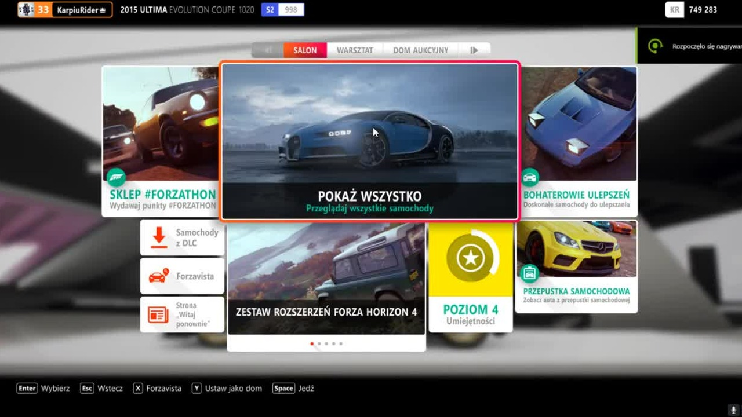Click the skill star circle icon
Screen dimensions: 742x417
(470, 258)
